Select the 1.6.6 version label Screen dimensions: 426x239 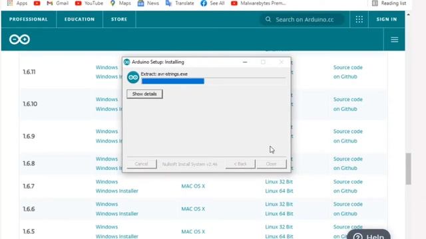point(29,209)
